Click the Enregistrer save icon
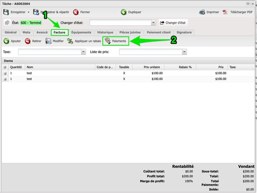257x193 pixels. point(6,12)
